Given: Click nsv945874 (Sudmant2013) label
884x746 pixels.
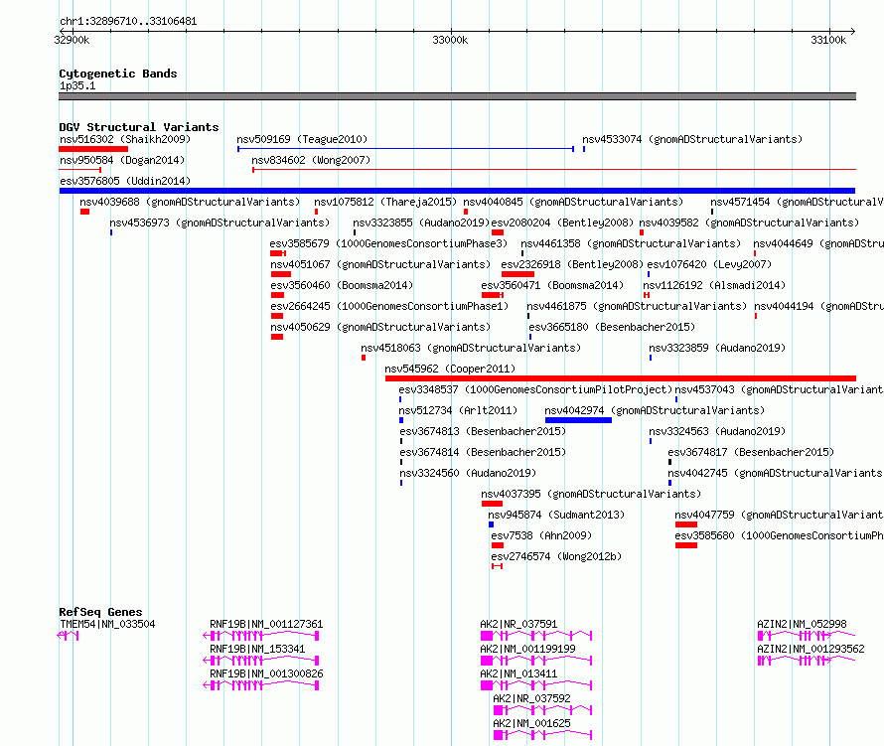Looking at the screenshot, I should [x=556, y=515].
